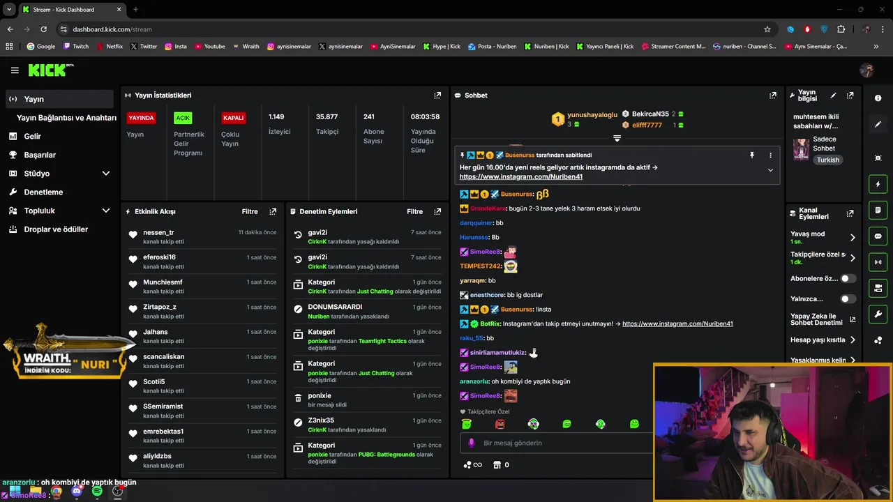Toggle the chat bubble widget in right sidebar
Screen dimensions: 893x502
pyautogui.click(x=878, y=236)
